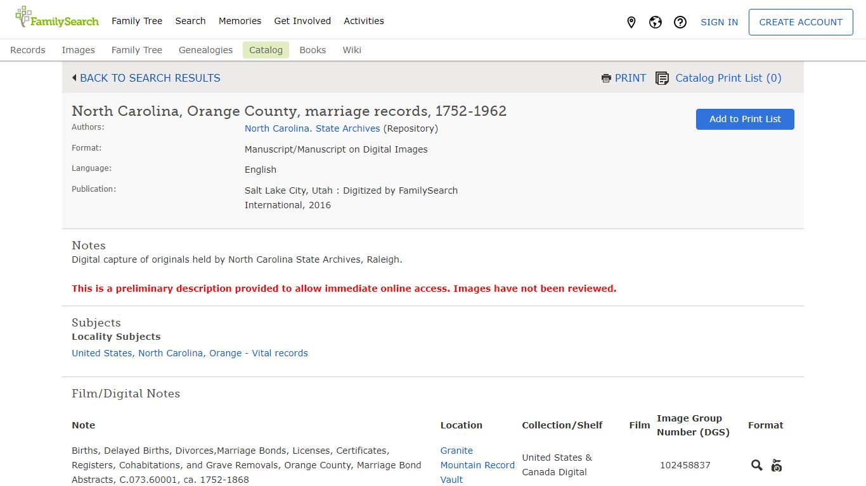Open the Search top menu
The width and height of the screenshot is (866, 486).
(190, 21)
